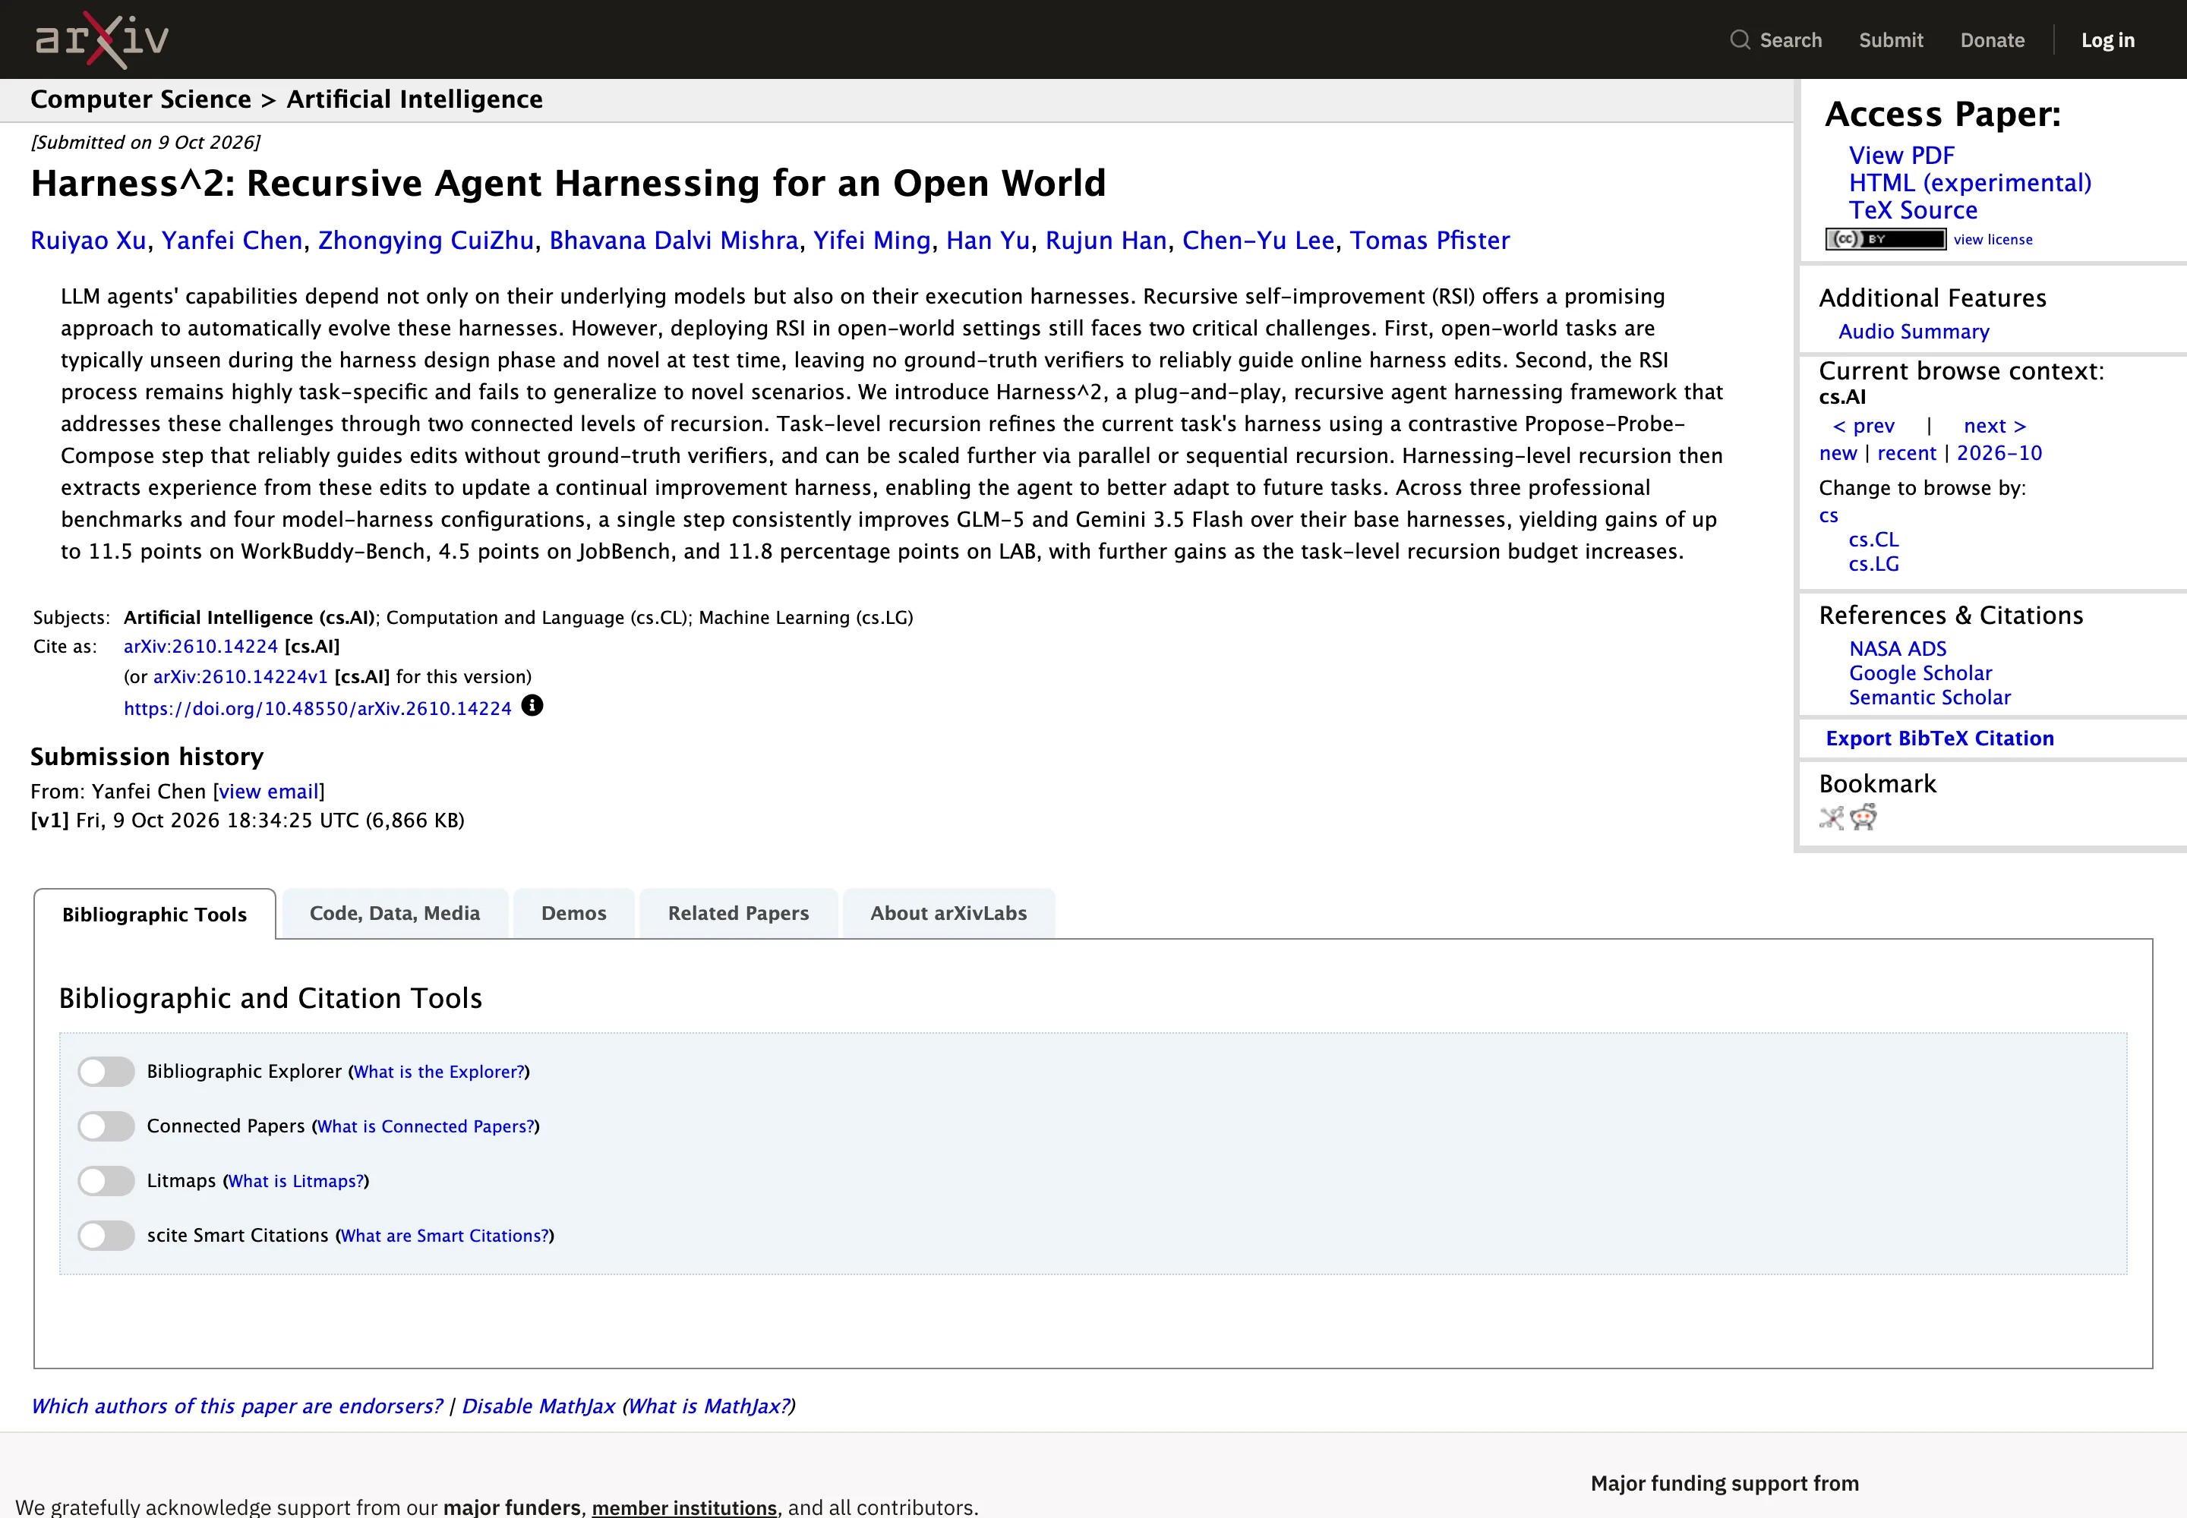Open Search via magnifier icon
2187x1518 pixels.
[x=1740, y=40]
